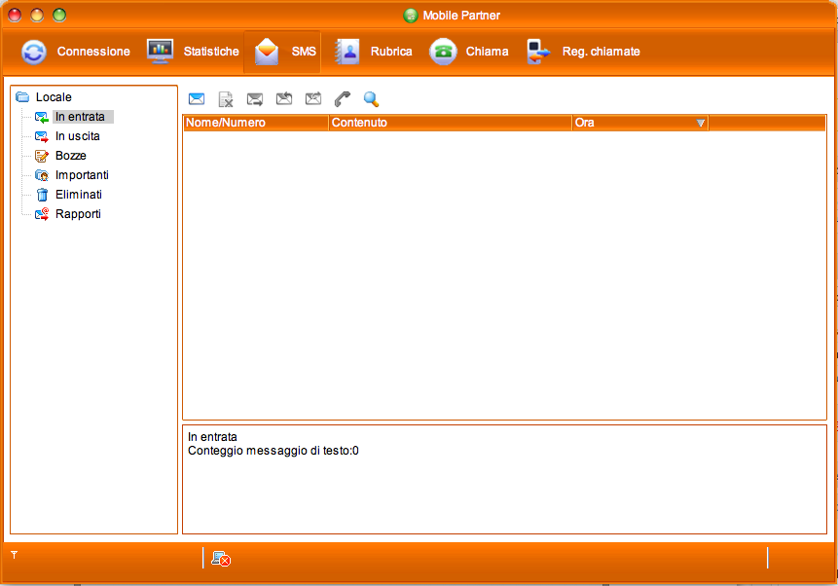Click the disconnected network status icon
Image resolution: width=838 pixels, height=586 pixels.
[221, 558]
